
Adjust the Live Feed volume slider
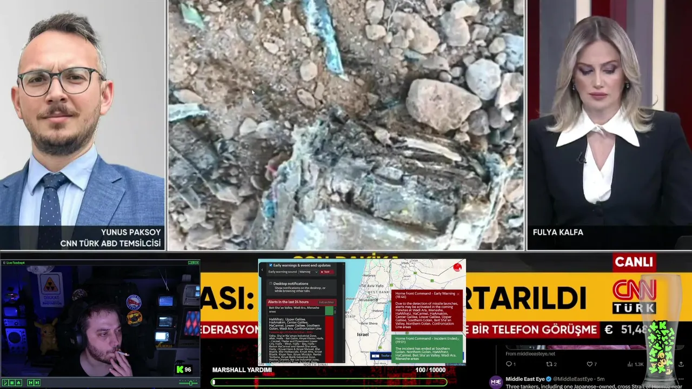coord(188,383)
